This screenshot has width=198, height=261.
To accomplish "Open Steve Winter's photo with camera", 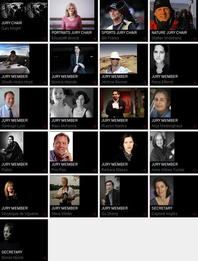I will point(65,190).
